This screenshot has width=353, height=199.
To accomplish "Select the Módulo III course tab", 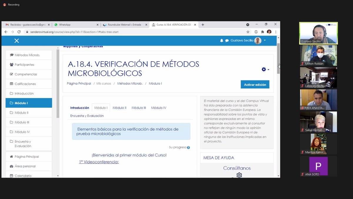I will 139,108.
